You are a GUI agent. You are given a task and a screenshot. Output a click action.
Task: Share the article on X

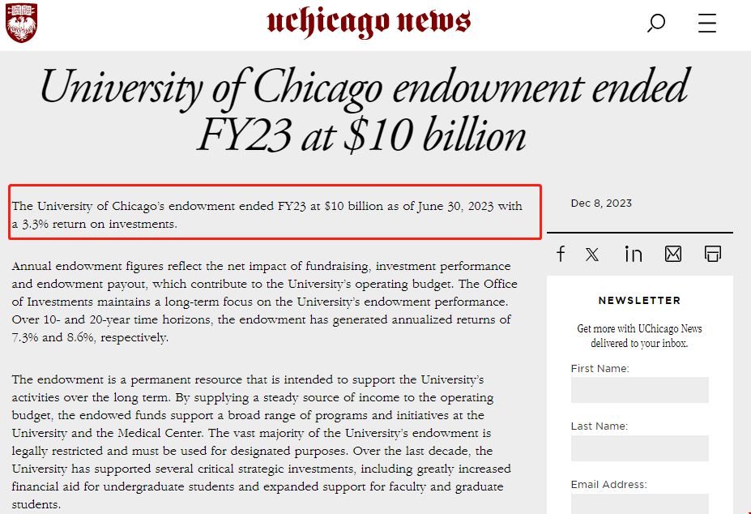(592, 255)
